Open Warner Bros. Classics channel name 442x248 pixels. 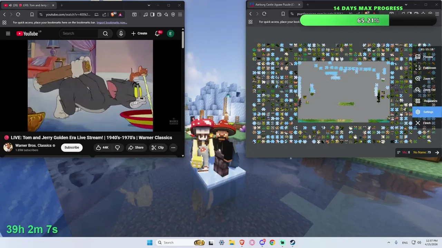pos(33,145)
